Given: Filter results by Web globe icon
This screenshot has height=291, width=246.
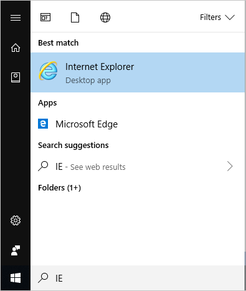Looking at the screenshot, I should coord(105,17).
